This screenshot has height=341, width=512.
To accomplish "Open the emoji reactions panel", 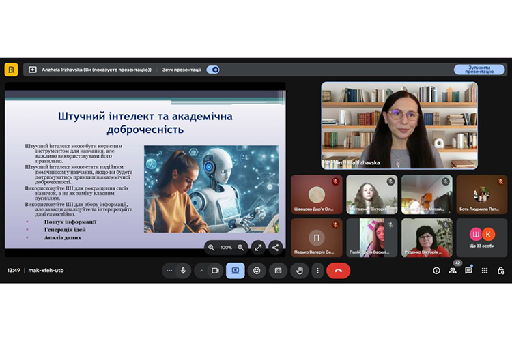I will [x=257, y=270].
